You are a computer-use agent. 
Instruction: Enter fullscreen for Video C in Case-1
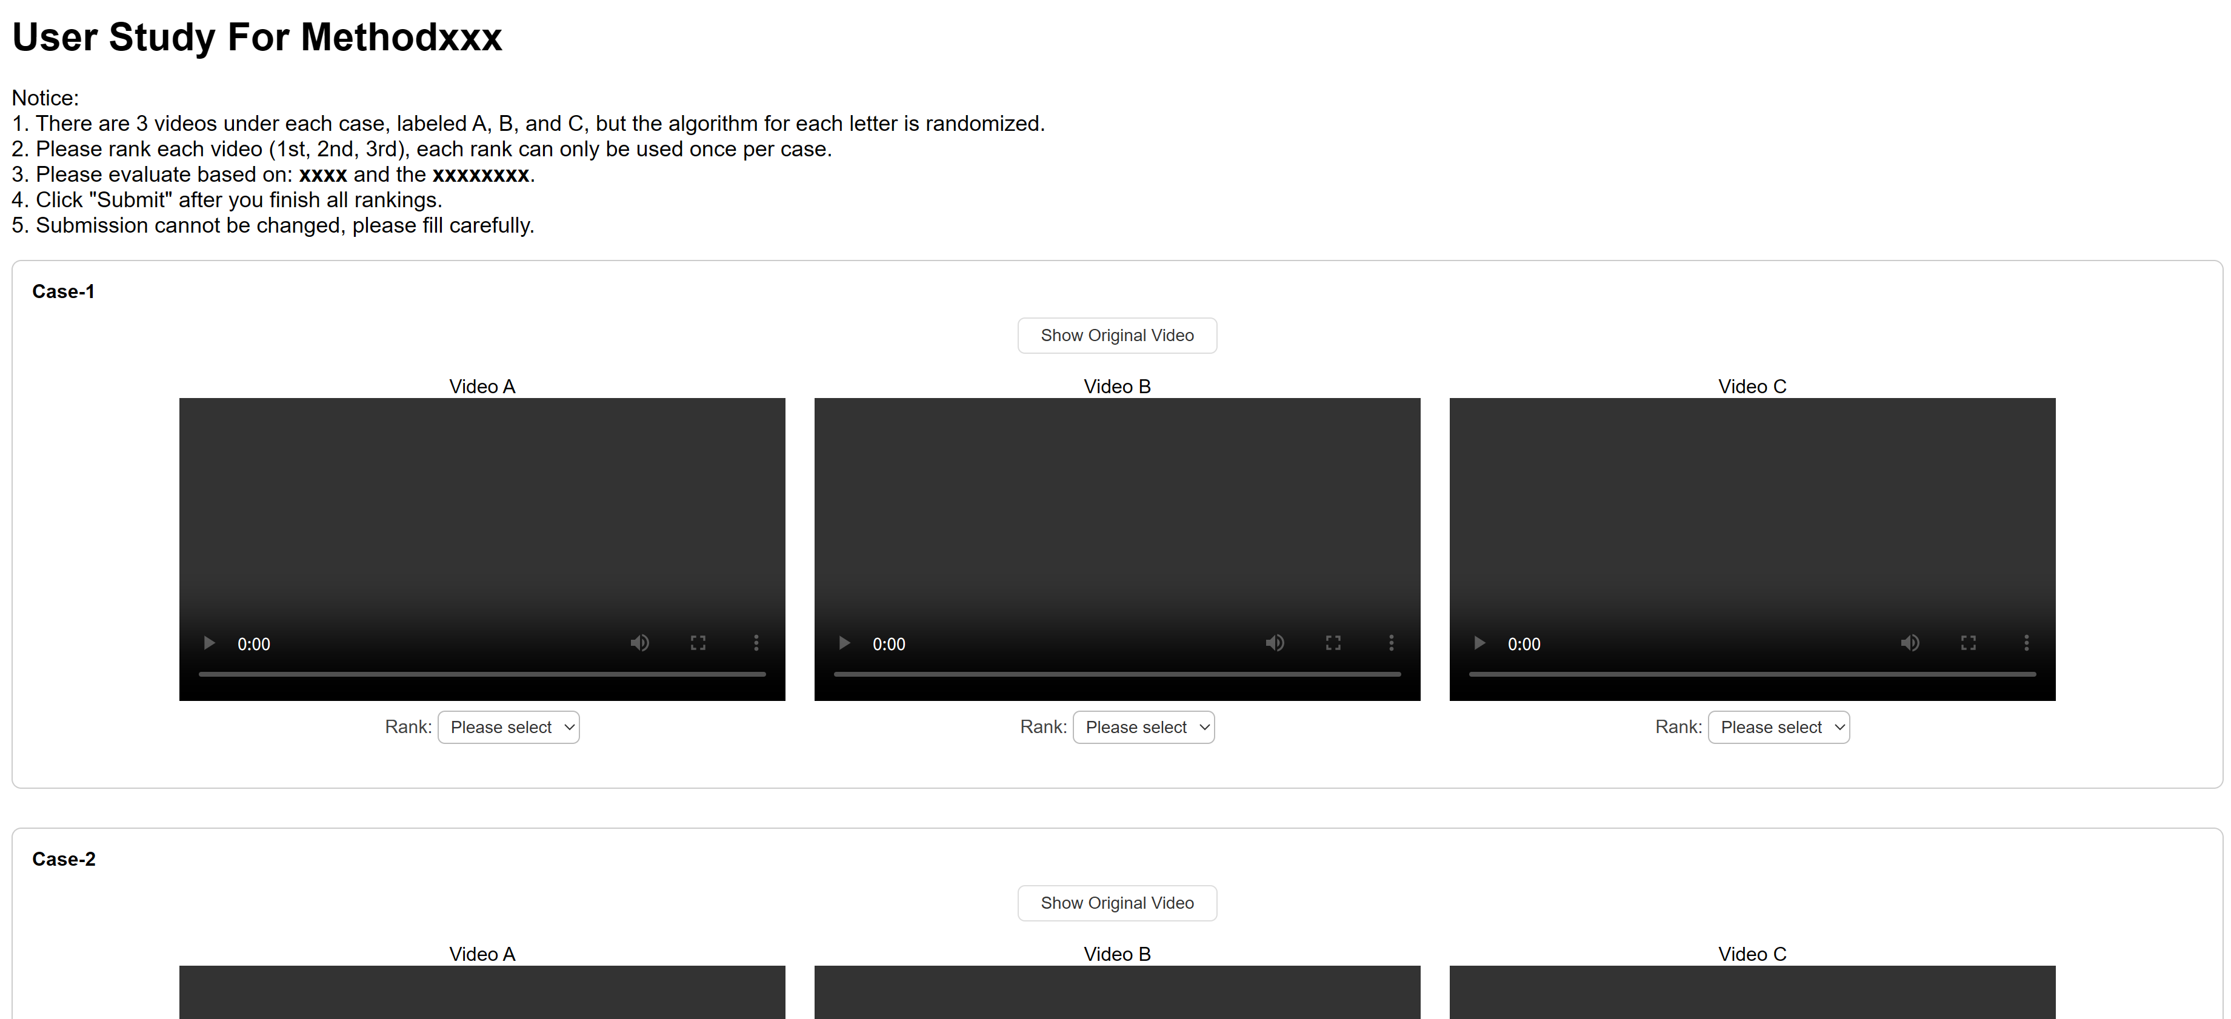[x=1968, y=643]
